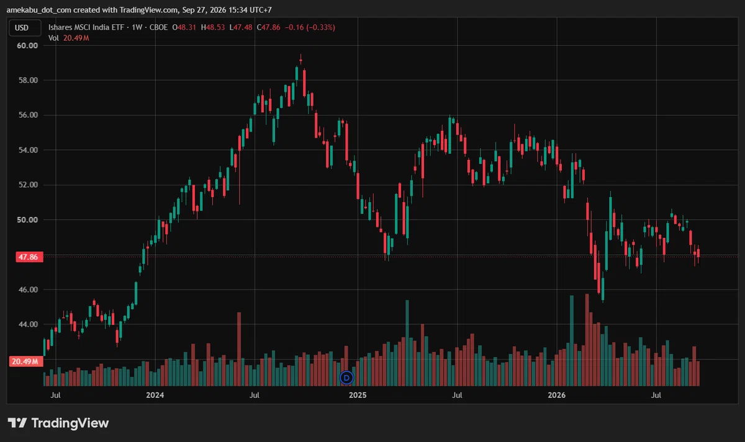Click the blue dividend D marker icon
Viewport: 745px width, 442px height.
[347, 377]
